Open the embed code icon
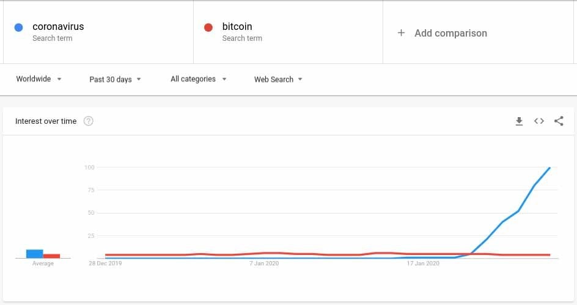Viewport: 577px width, 305px height. point(538,121)
